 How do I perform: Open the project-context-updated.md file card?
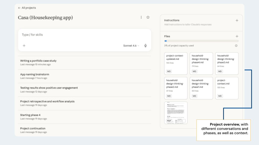click(x=176, y=63)
